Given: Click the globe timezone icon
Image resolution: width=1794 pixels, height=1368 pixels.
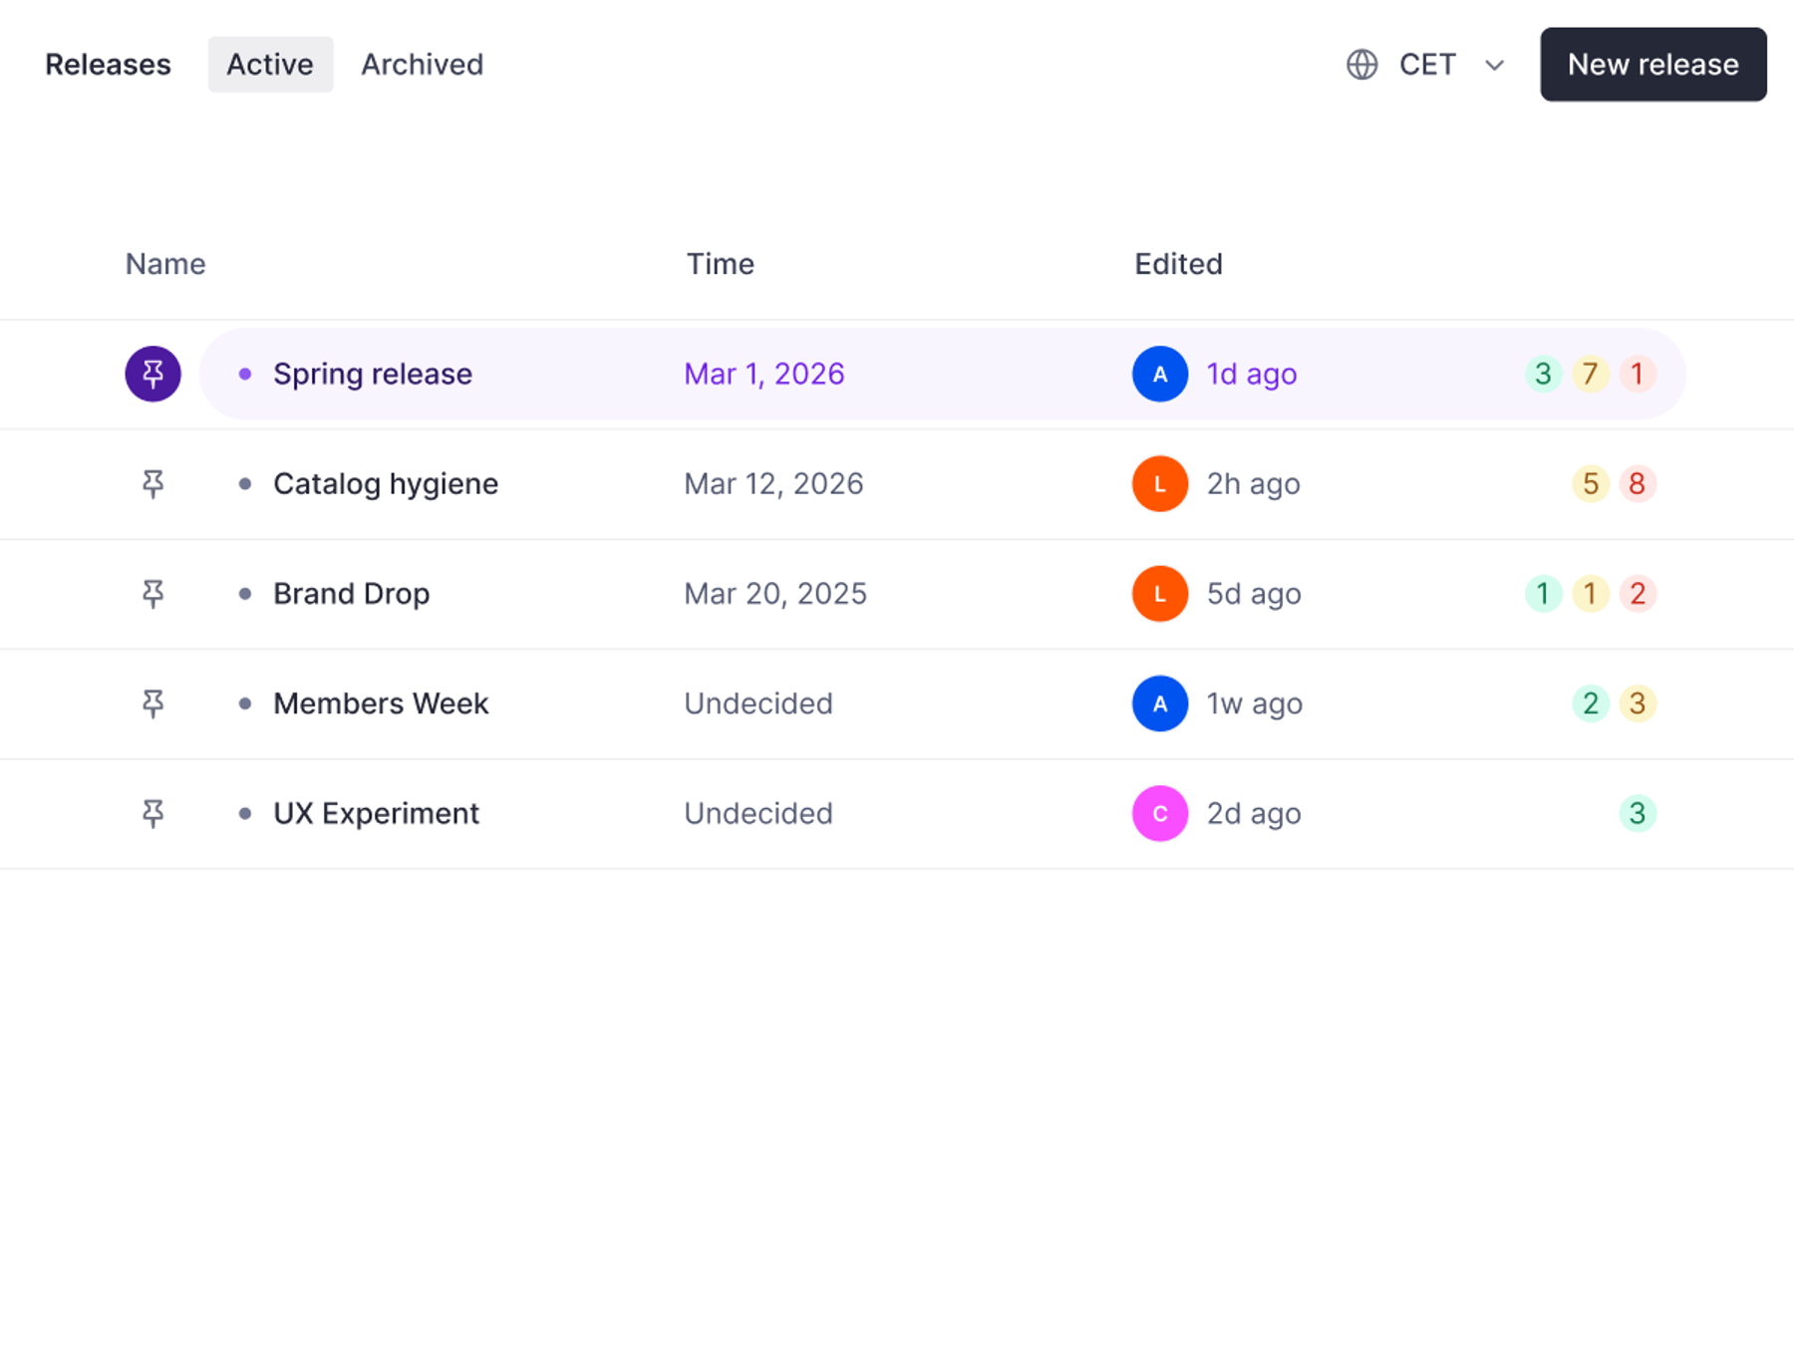Looking at the screenshot, I should (1361, 65).
